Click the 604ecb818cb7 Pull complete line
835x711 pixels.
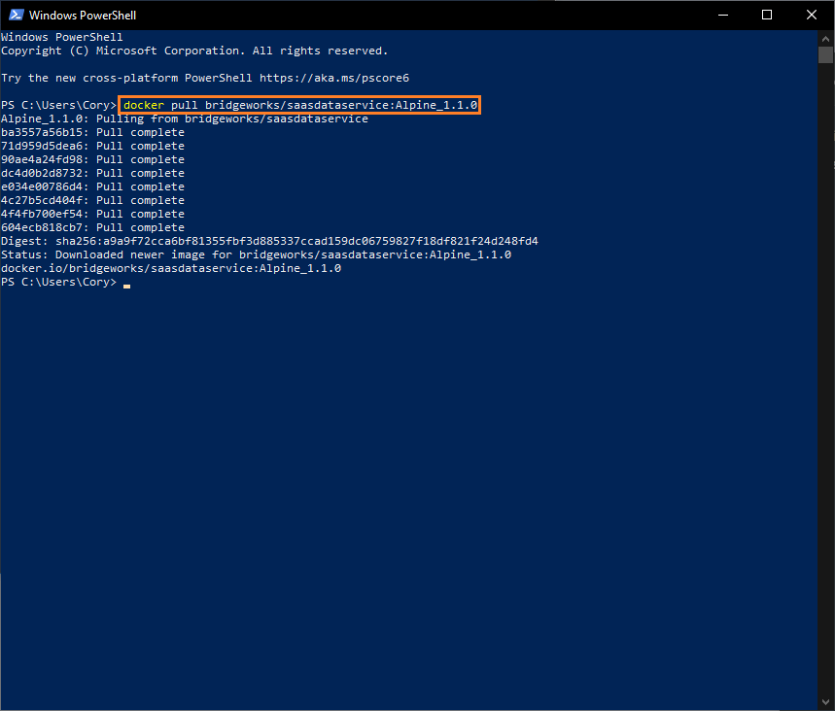(x=92, y=227)
